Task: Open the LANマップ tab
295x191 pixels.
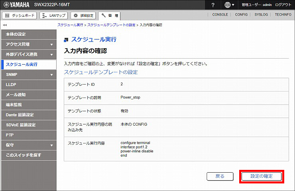Action: point(54,16)
